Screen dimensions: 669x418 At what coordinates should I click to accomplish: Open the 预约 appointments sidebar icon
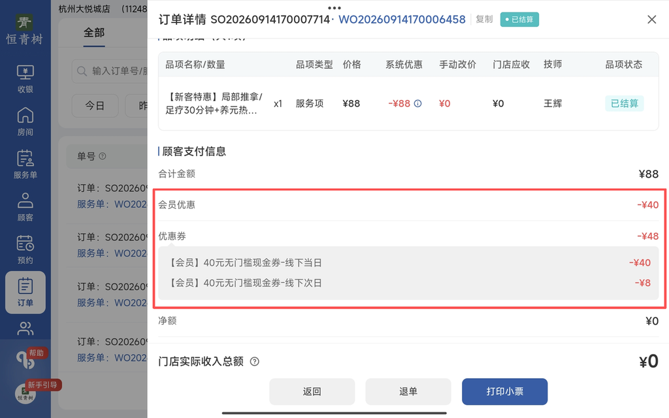point(25,249)
